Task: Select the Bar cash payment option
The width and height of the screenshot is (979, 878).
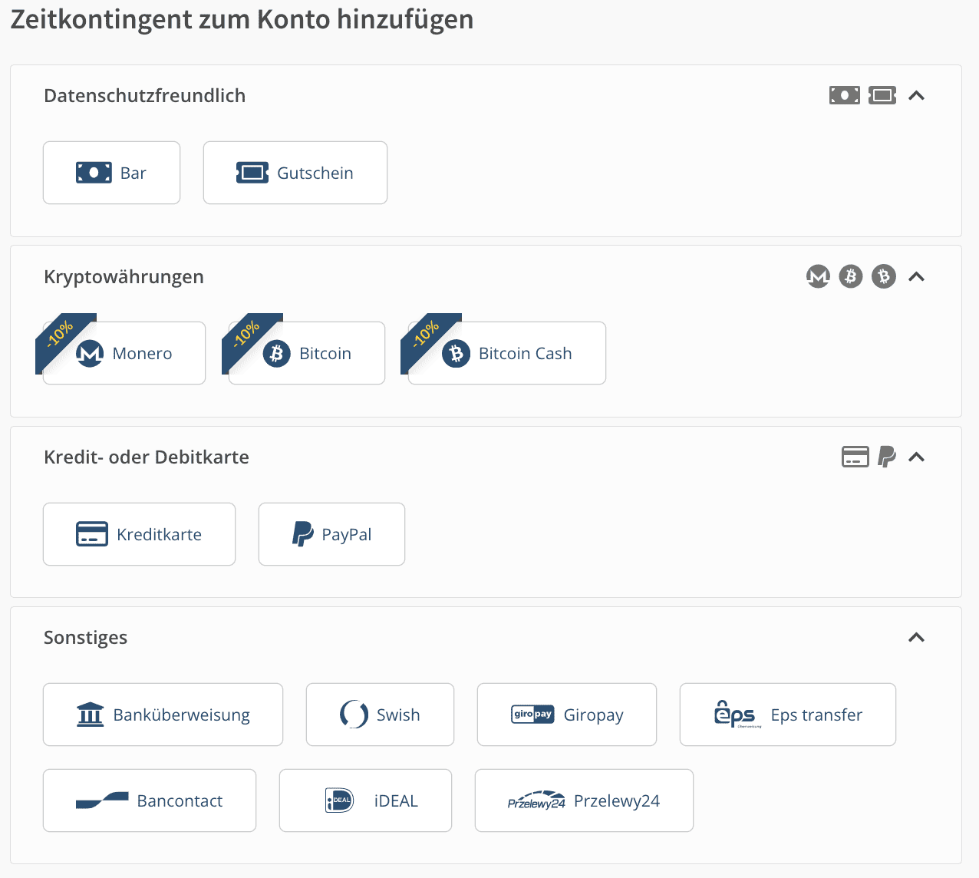Action: pos(111,173)
